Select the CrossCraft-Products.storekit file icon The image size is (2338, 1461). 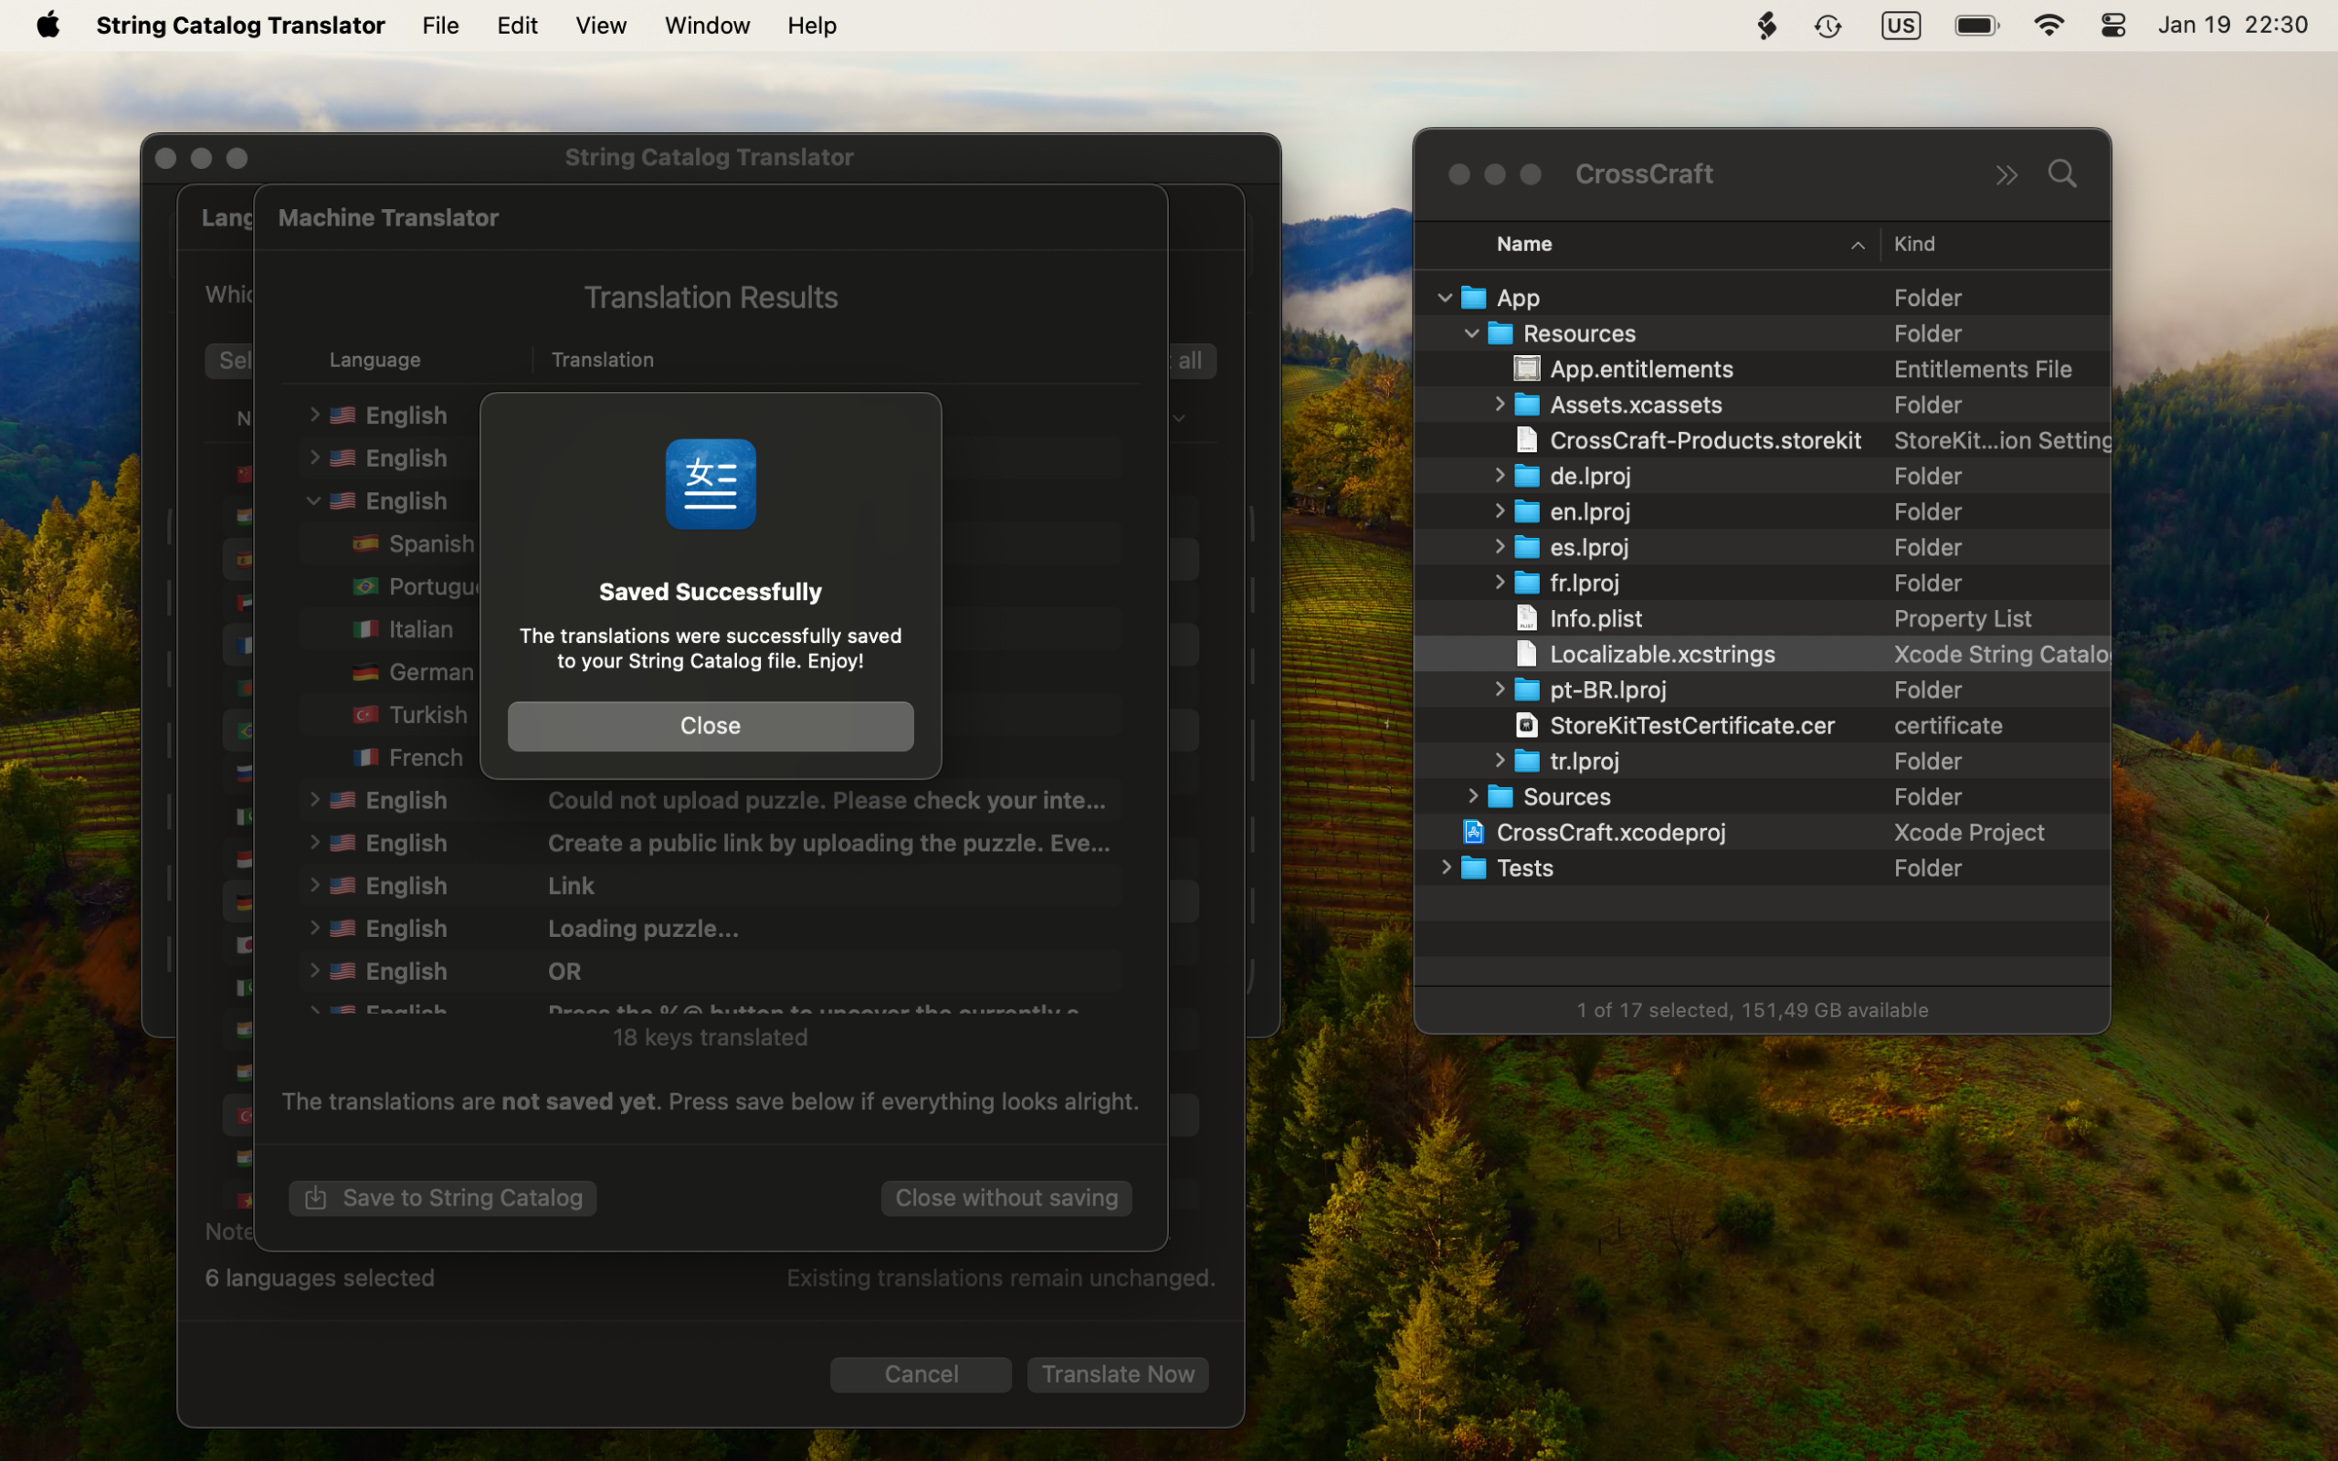point(1526,439)
